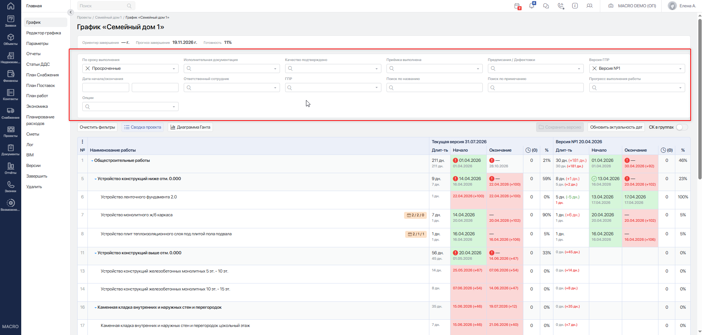Collapse the Каменная кладка внутренних и наружных стен group
Viewport: 702px width, 335px height.
click(x=96, y=308)
